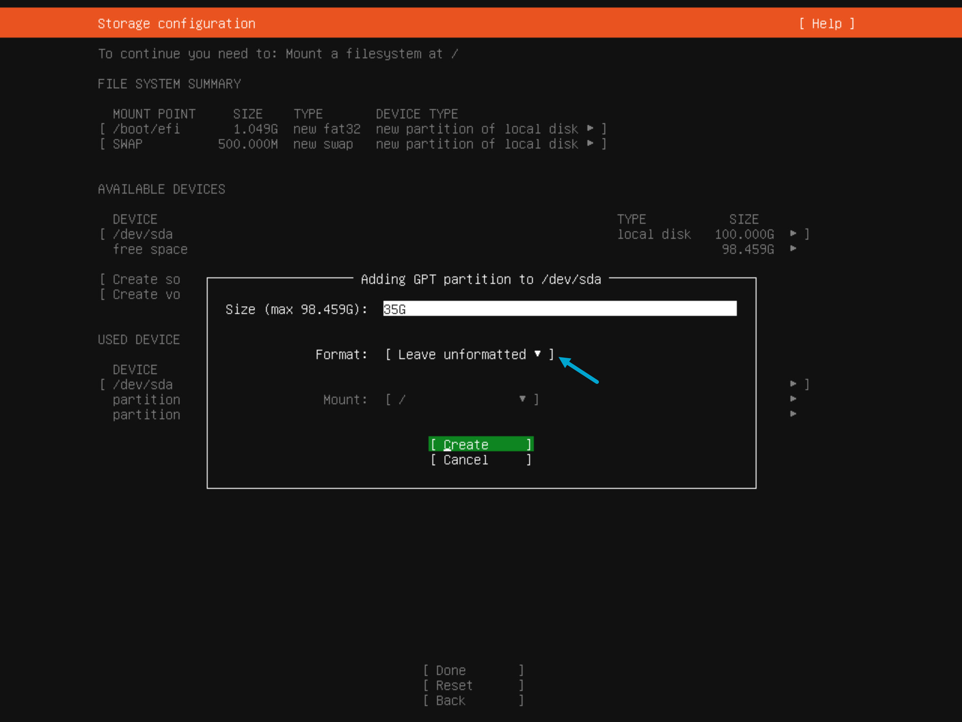Expand arrow for /boot/efi mount row

point(590,128)
